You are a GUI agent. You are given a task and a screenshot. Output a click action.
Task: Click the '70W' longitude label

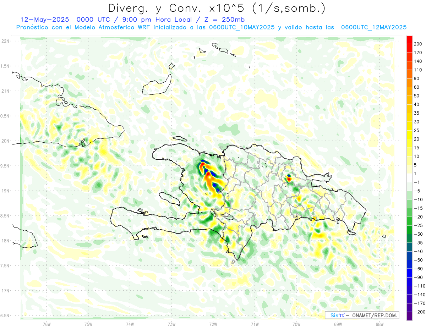(296, 324)
